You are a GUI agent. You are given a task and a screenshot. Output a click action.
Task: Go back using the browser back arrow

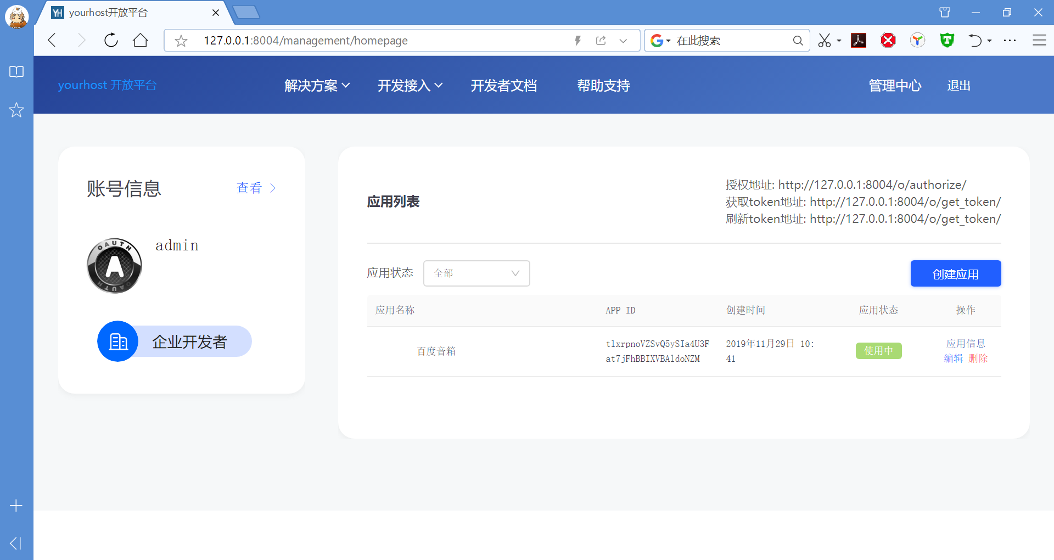[x=52, y=40]
